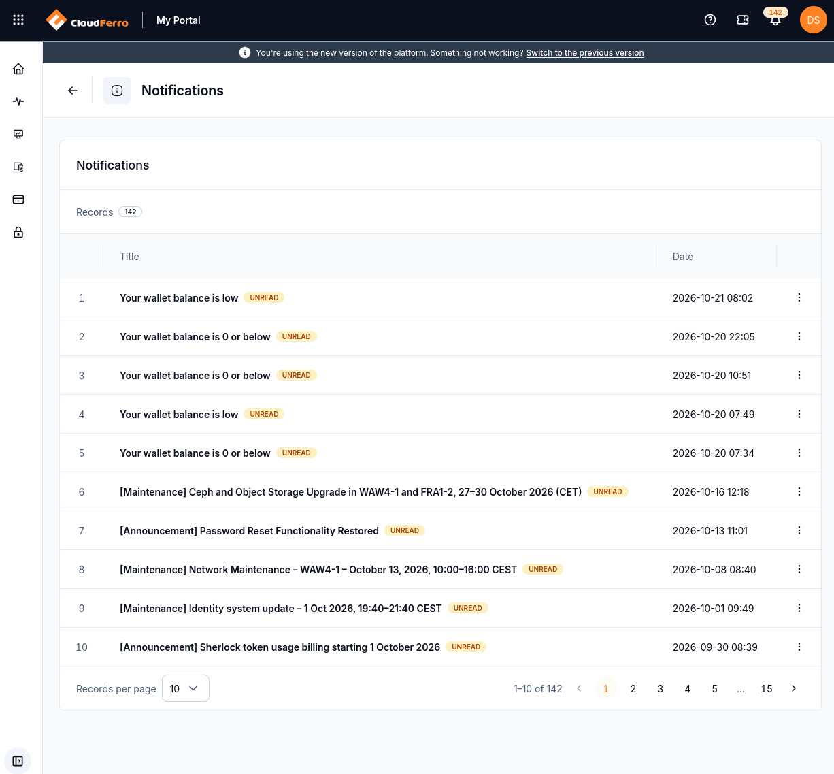Go to page 1
The width and height of the screenshot is (834, 774).
pos(606,688)
